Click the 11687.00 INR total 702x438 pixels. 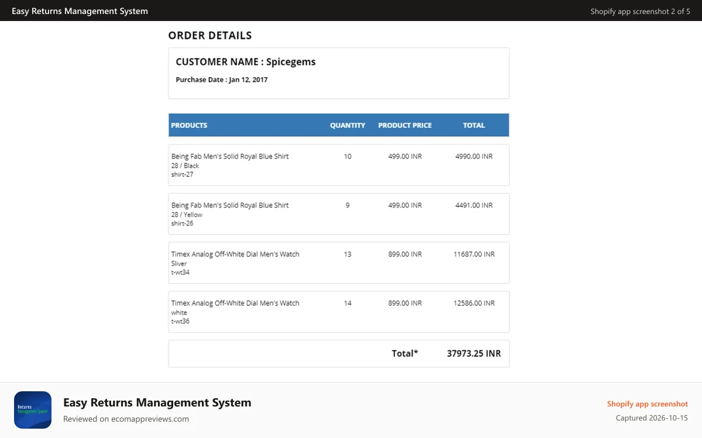[474, 255]
